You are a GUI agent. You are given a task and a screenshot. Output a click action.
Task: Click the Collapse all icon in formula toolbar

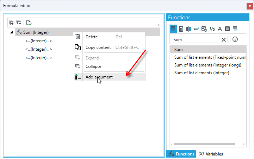(x=19, y=23)
